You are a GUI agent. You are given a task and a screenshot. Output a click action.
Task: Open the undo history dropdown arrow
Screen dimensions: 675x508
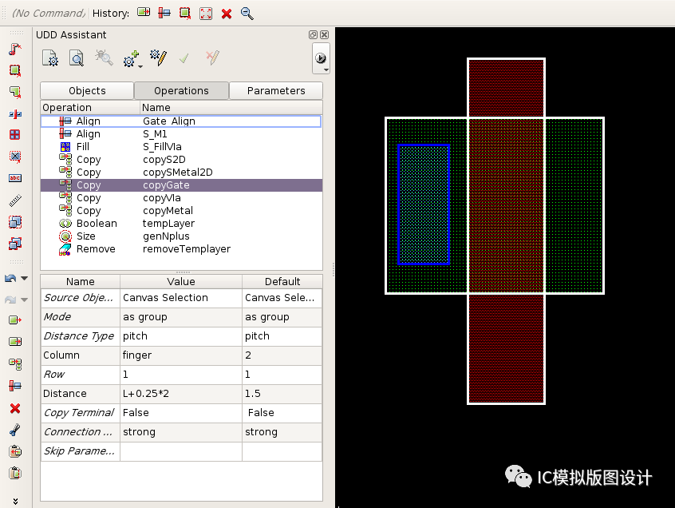(25, 279)
